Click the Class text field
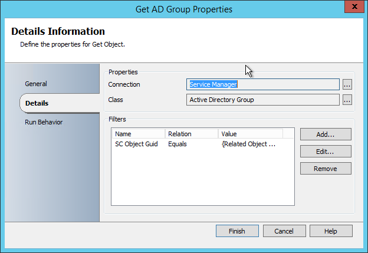Screen dimensions: 368x253 (263, 100)
